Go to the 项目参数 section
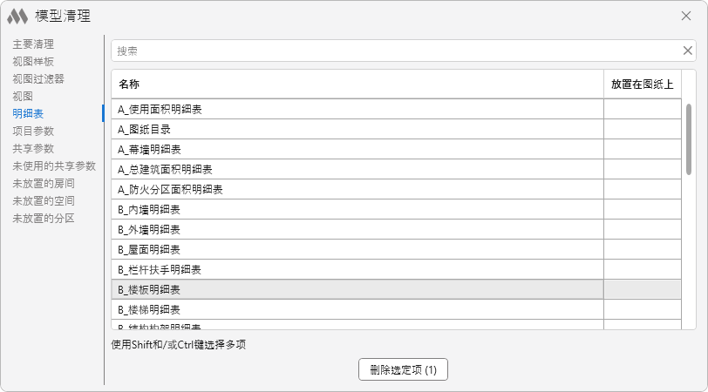Viewport: 708px width, 392px height. (33, 131)
